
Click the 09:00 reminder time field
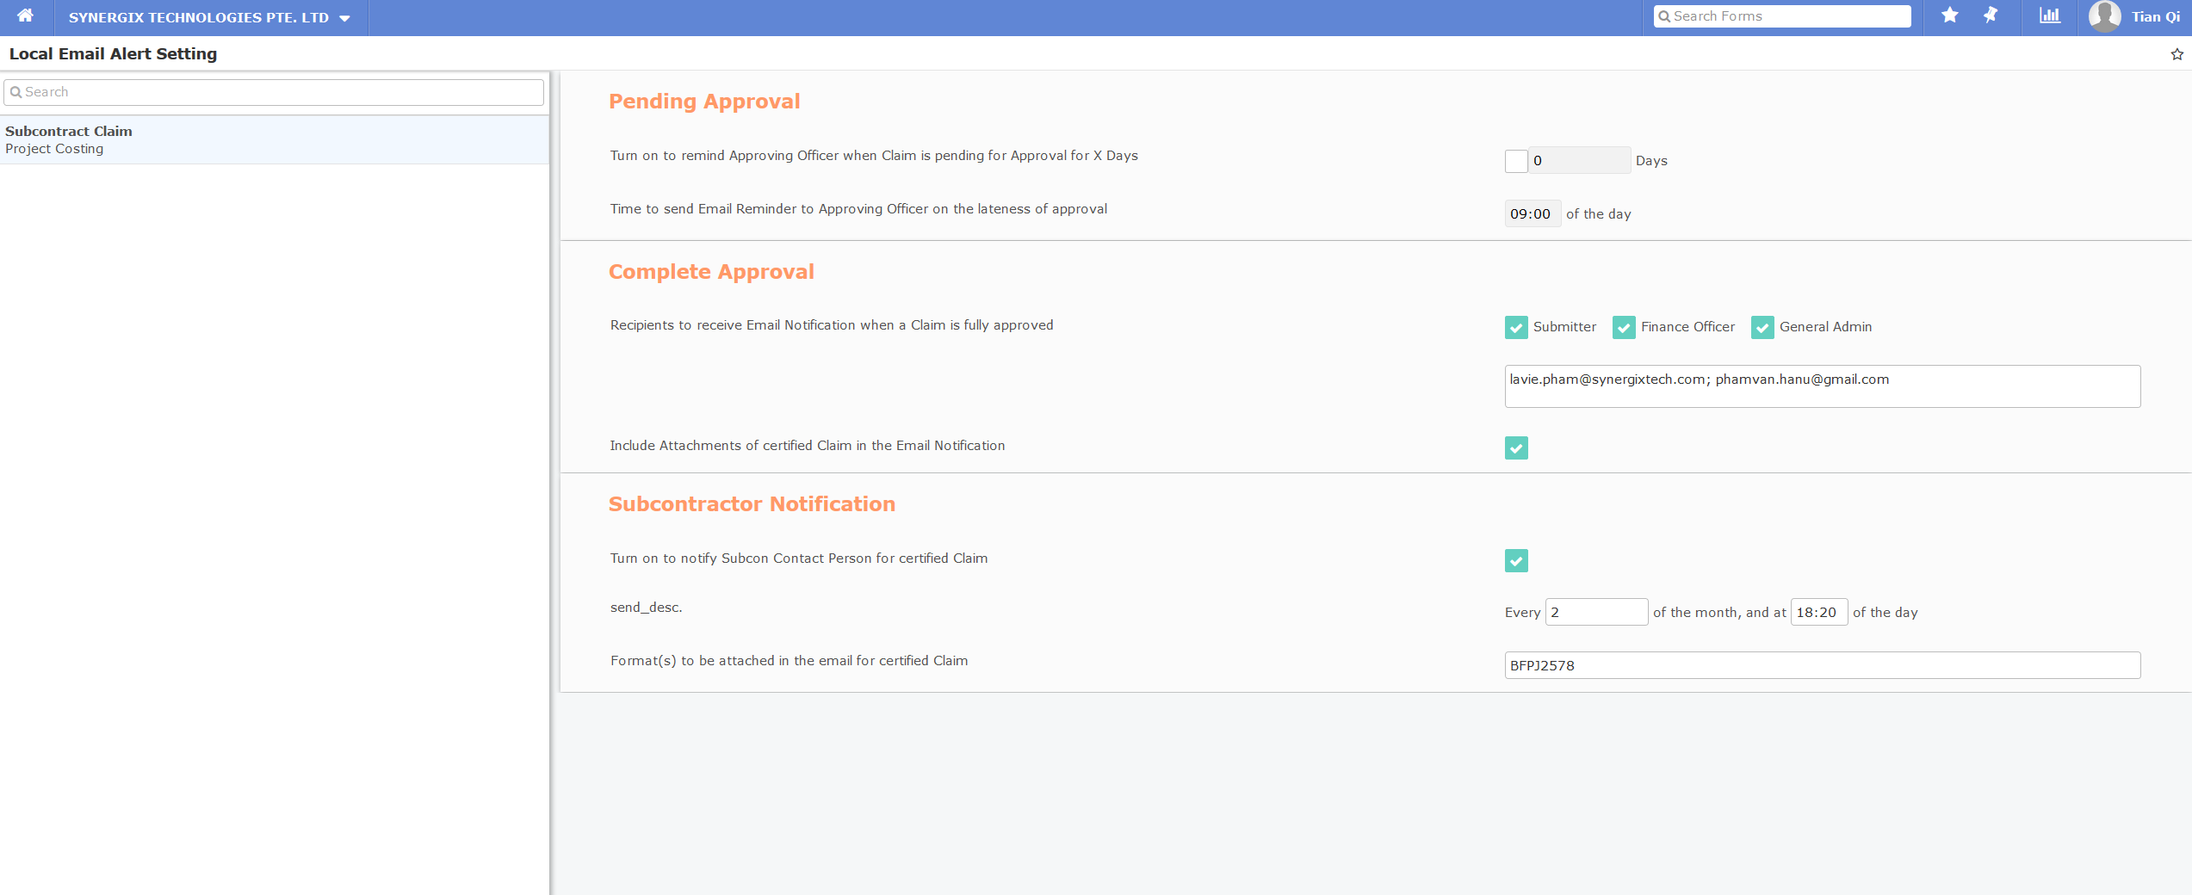pyautogui.click(x=1531, y=213)
